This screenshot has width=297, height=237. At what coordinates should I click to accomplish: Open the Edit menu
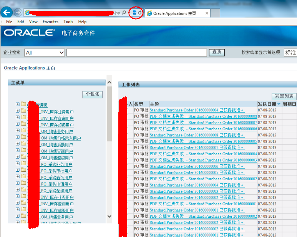point(21,22)
